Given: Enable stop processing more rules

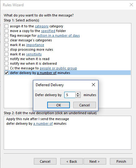Looking at the screenshot, I should point(7,49).
